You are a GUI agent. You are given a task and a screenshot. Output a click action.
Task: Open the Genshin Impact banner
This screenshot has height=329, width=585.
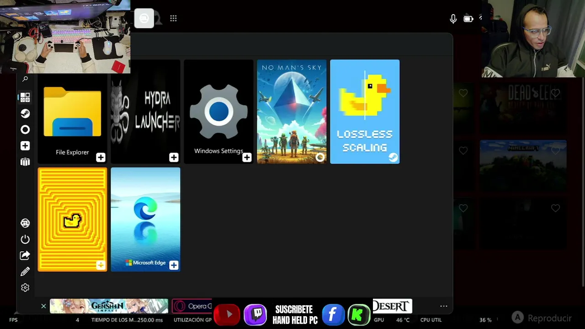point(109,306)
